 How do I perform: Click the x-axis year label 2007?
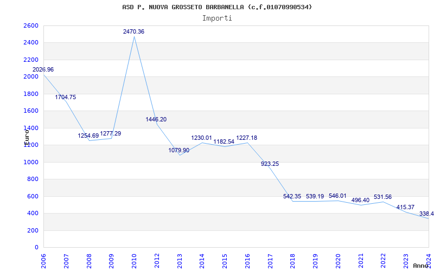[66, 261]
